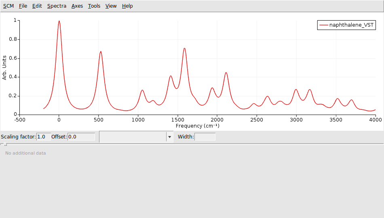
Task: Select the naphthalene_VST legend label
Action: pos(352,25)
